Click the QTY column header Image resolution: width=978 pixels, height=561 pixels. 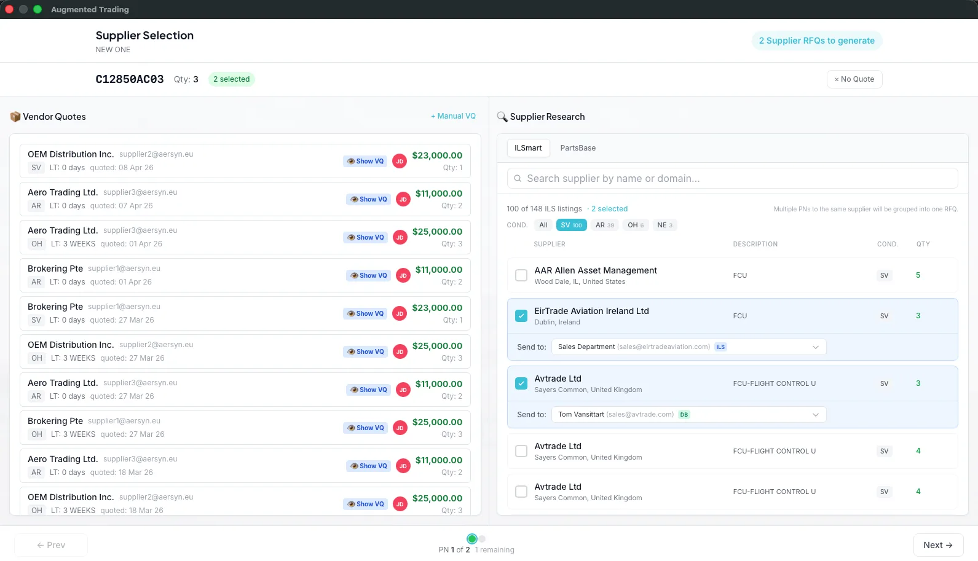923,245
